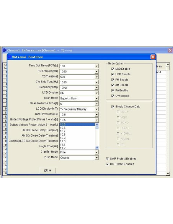Image resolution: width=173 pixels, height=224 pixels.
Task: Click the list's scroll up arrow
Action: [x=97, y=125]
